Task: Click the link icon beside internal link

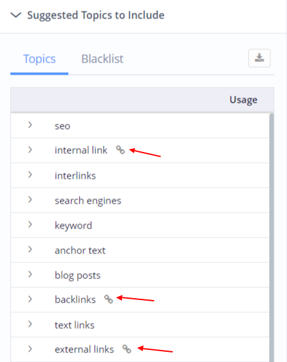Action: tap(120, 150)
